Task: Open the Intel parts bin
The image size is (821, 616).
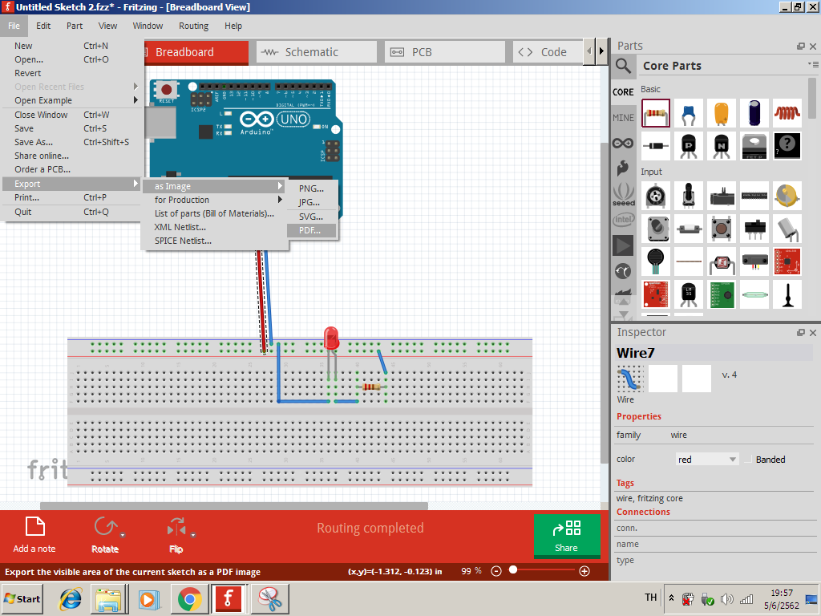Action: (623, 220)
